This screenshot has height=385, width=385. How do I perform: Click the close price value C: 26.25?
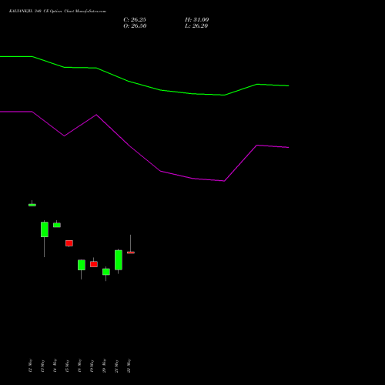pyautogui.click(x=135, y=20)
